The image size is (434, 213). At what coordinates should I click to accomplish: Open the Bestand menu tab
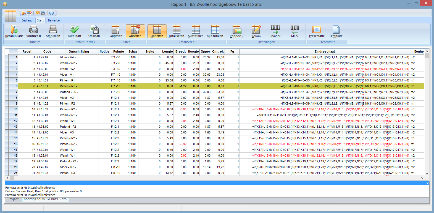[27, 20]
